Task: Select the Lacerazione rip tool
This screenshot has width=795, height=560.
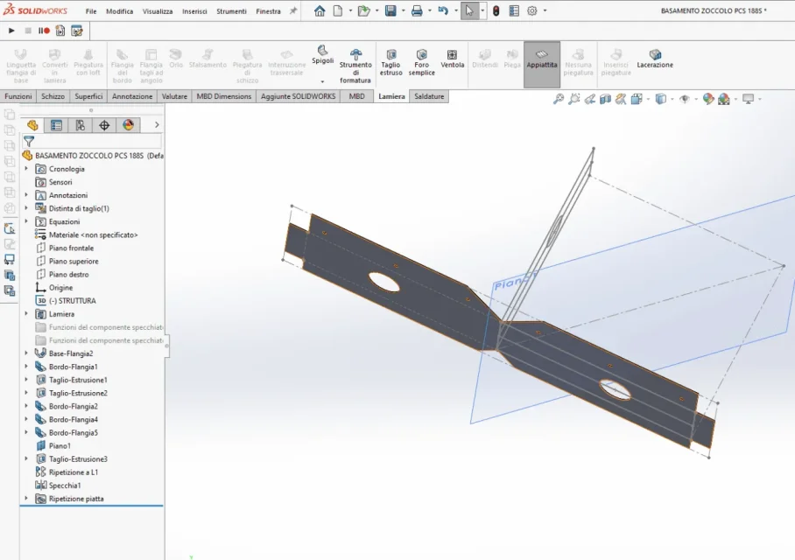Action: [655, 59]
